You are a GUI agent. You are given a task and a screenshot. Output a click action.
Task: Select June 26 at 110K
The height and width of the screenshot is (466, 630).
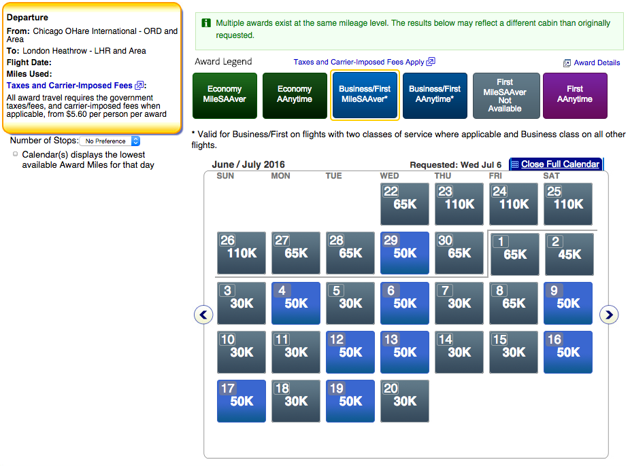point(242,253)
